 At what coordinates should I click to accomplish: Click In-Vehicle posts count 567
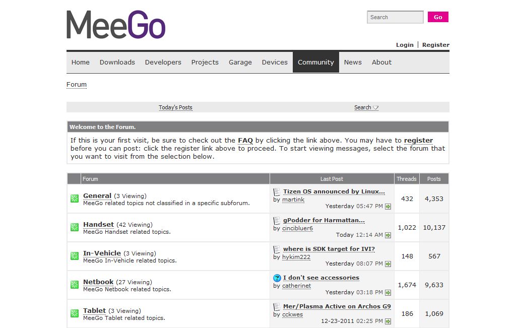click(x=434, y=256)
